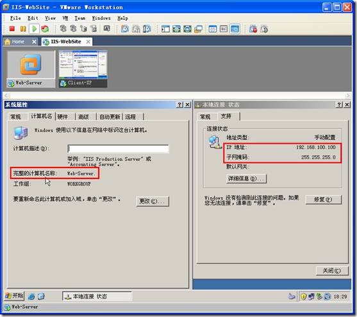Image resolution: width=357 pixels, height=317 pixels.
Task: Click the 更改(C)... button
Action: click(153, 201)
